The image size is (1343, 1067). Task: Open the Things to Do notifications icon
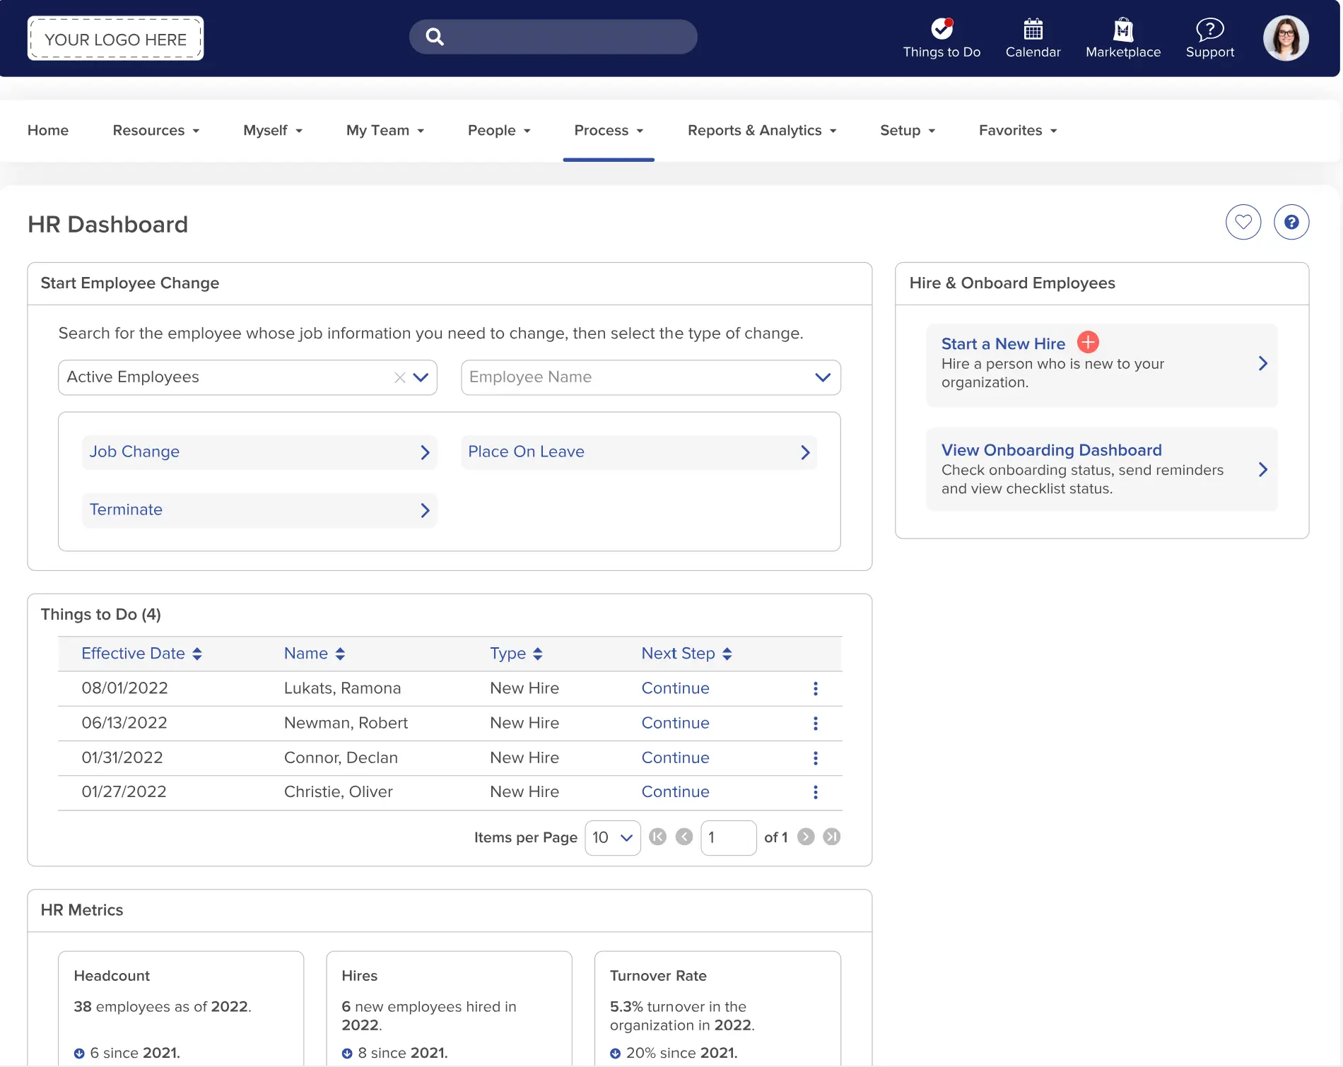tap(940, 30)
